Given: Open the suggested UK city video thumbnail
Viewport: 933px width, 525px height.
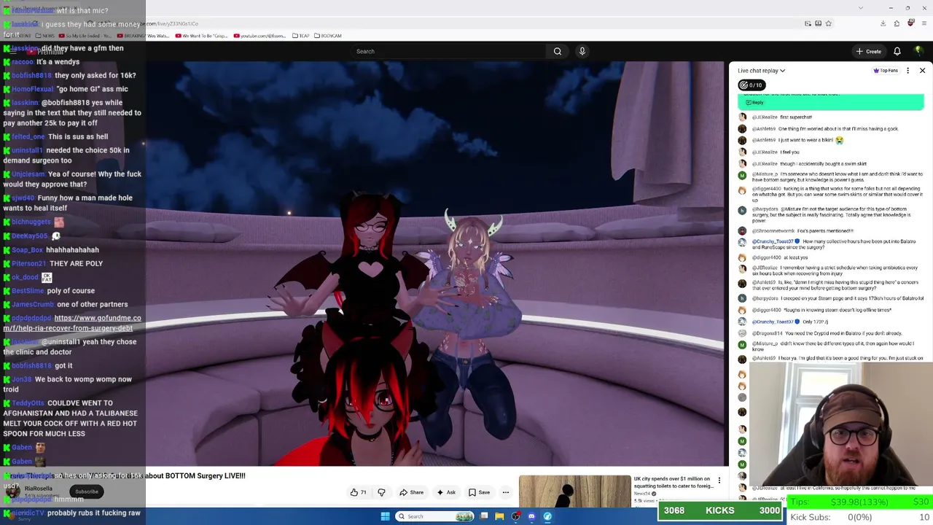Looking at the screenshot, I should click(574, 491).
